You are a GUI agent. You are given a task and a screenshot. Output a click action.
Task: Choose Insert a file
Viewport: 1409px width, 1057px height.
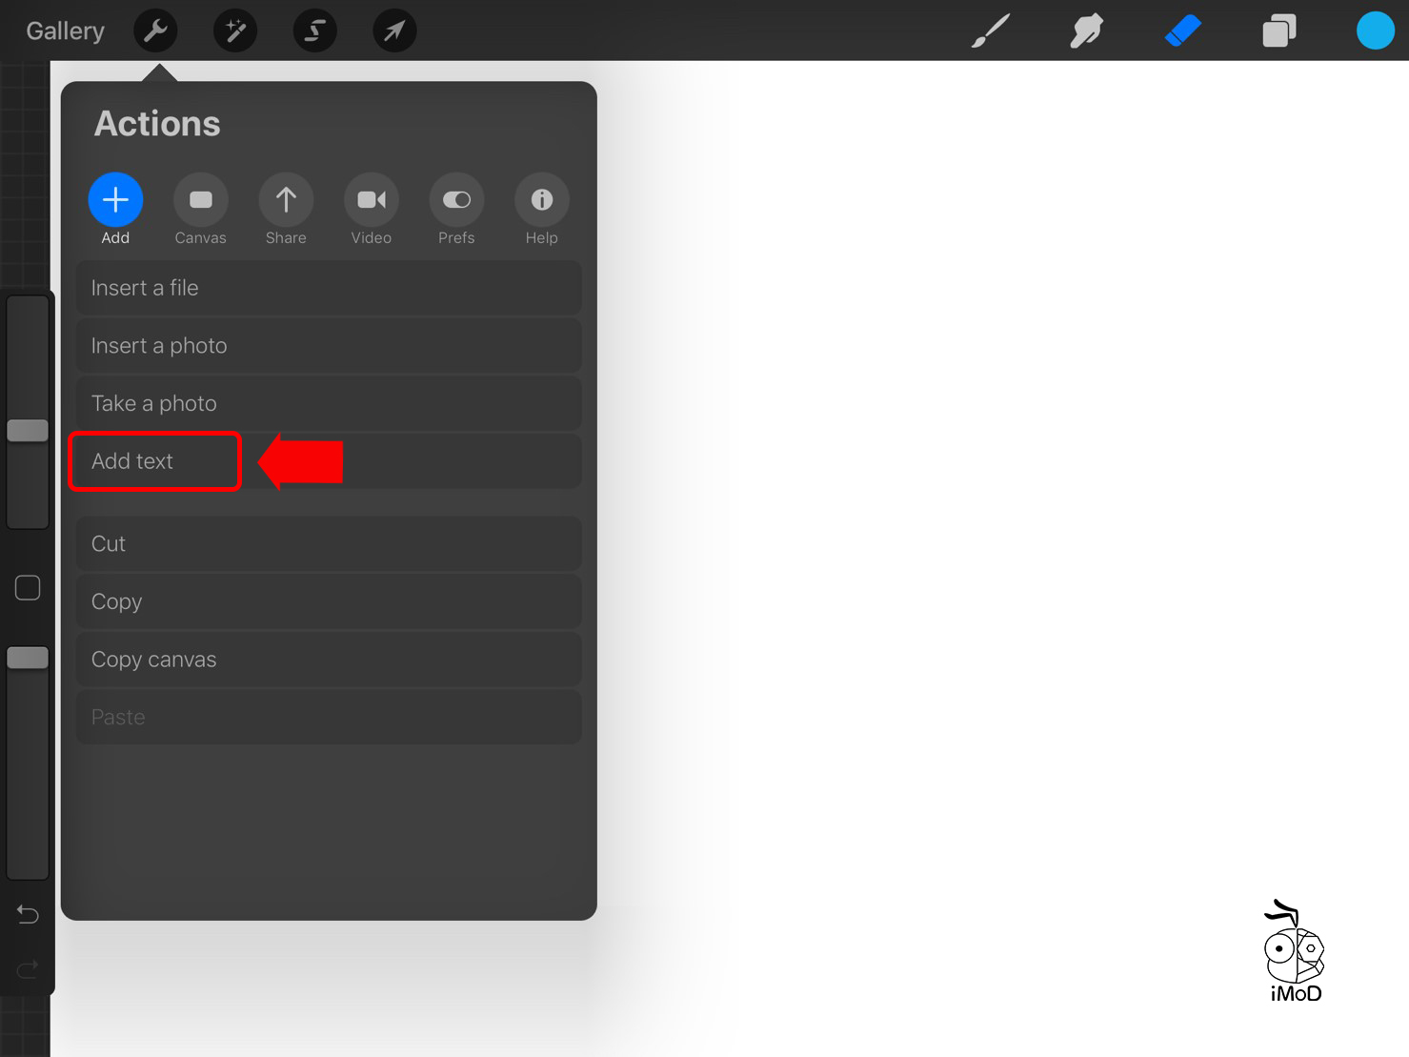329,288
